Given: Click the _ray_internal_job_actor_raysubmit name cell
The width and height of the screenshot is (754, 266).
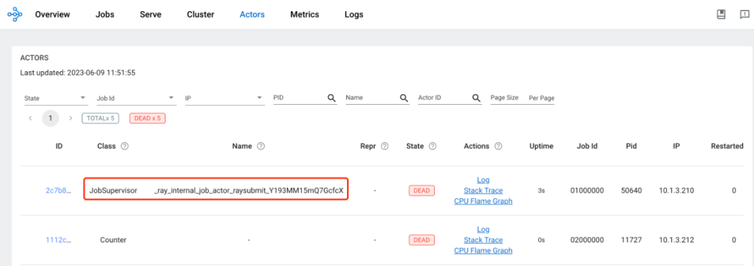Looking at the screenshot, I should point(249,191).
